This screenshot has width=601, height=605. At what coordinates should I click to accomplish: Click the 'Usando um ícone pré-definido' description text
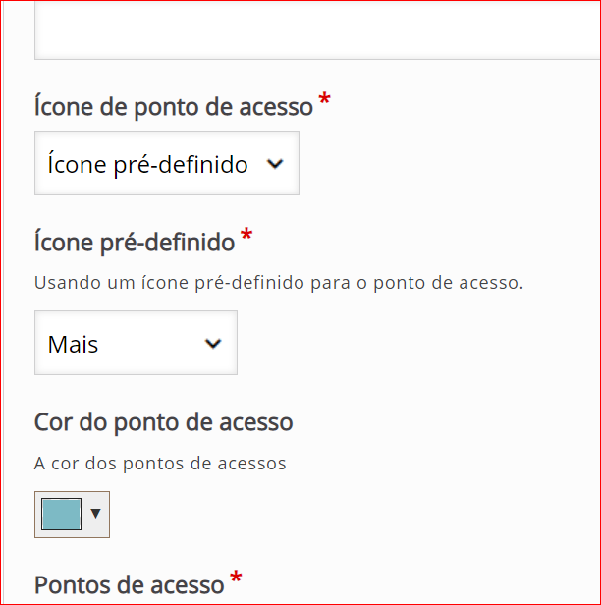click(x=279, y=283)
